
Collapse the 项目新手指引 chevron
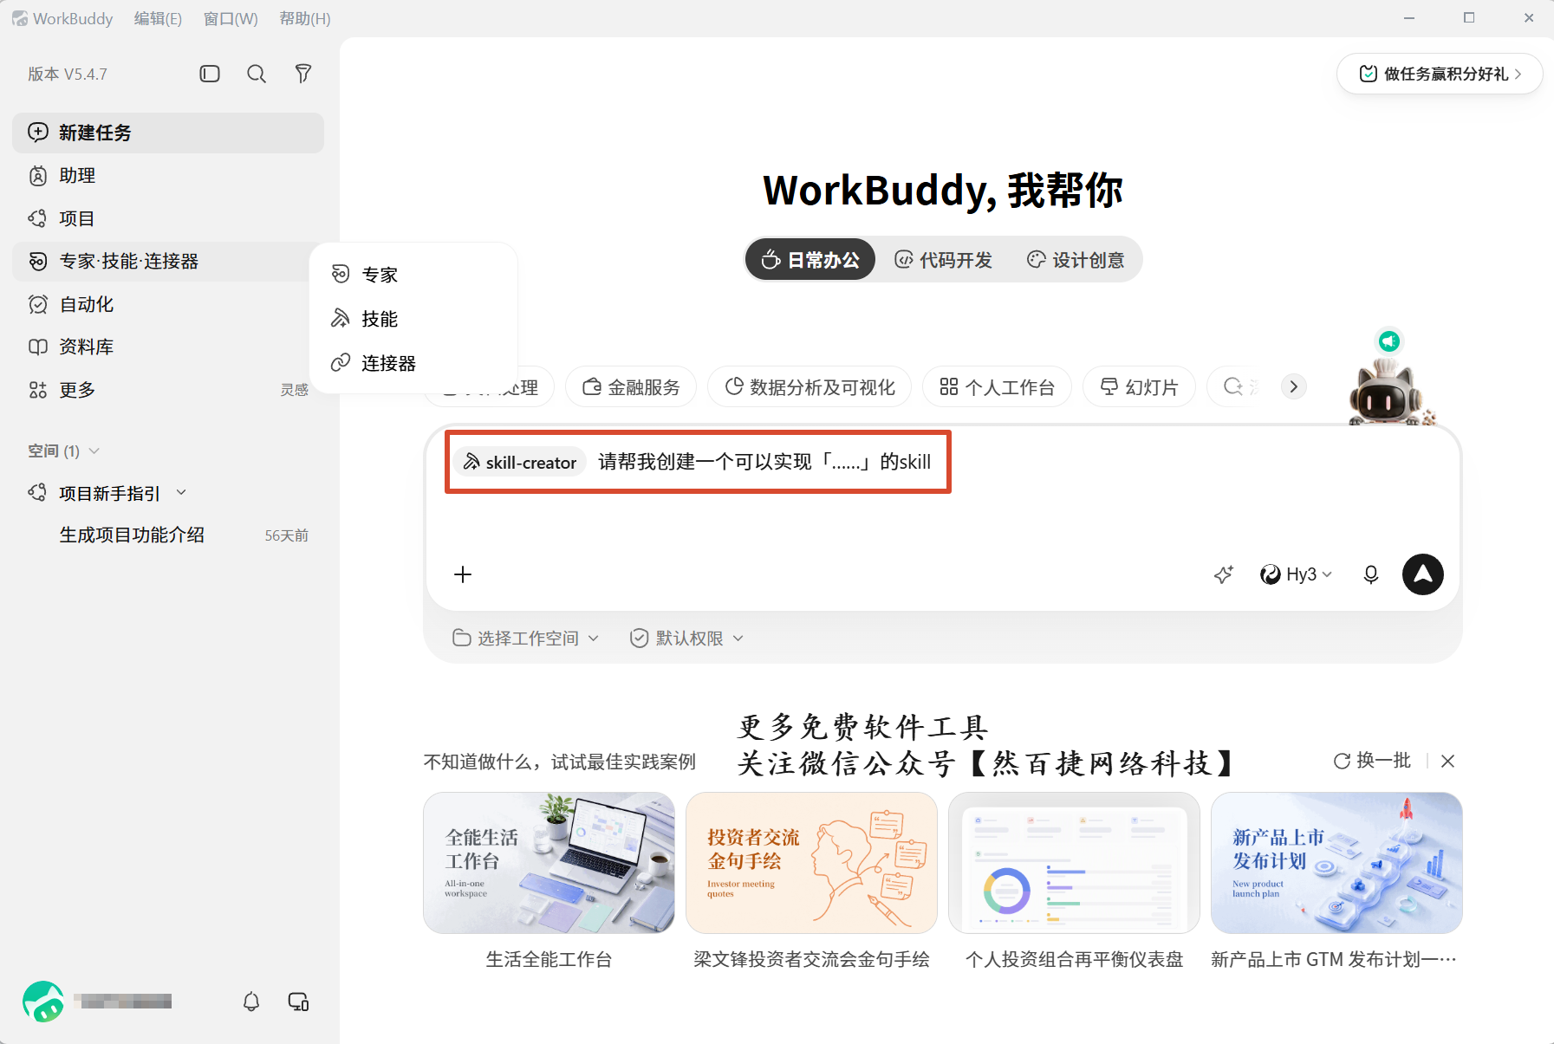pyautogui.click(x=181, y=492)
